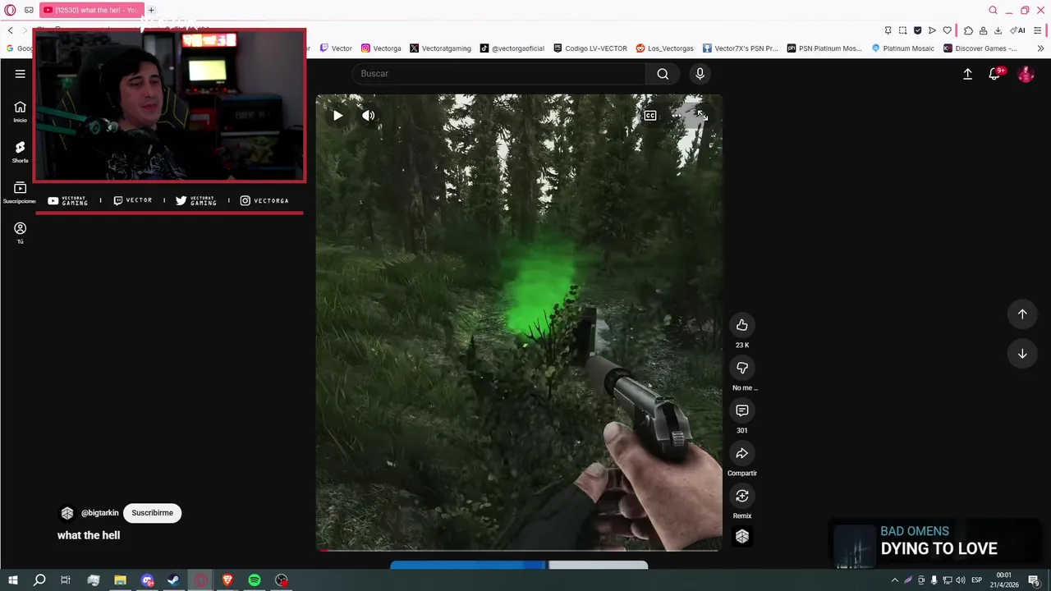Dislike the Short (No me gusta)
This screenshot has width=1051, height=591.
tap(742, 368)
